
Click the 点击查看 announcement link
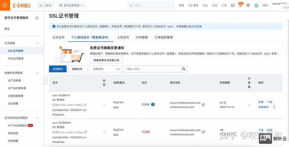(197, 26)
